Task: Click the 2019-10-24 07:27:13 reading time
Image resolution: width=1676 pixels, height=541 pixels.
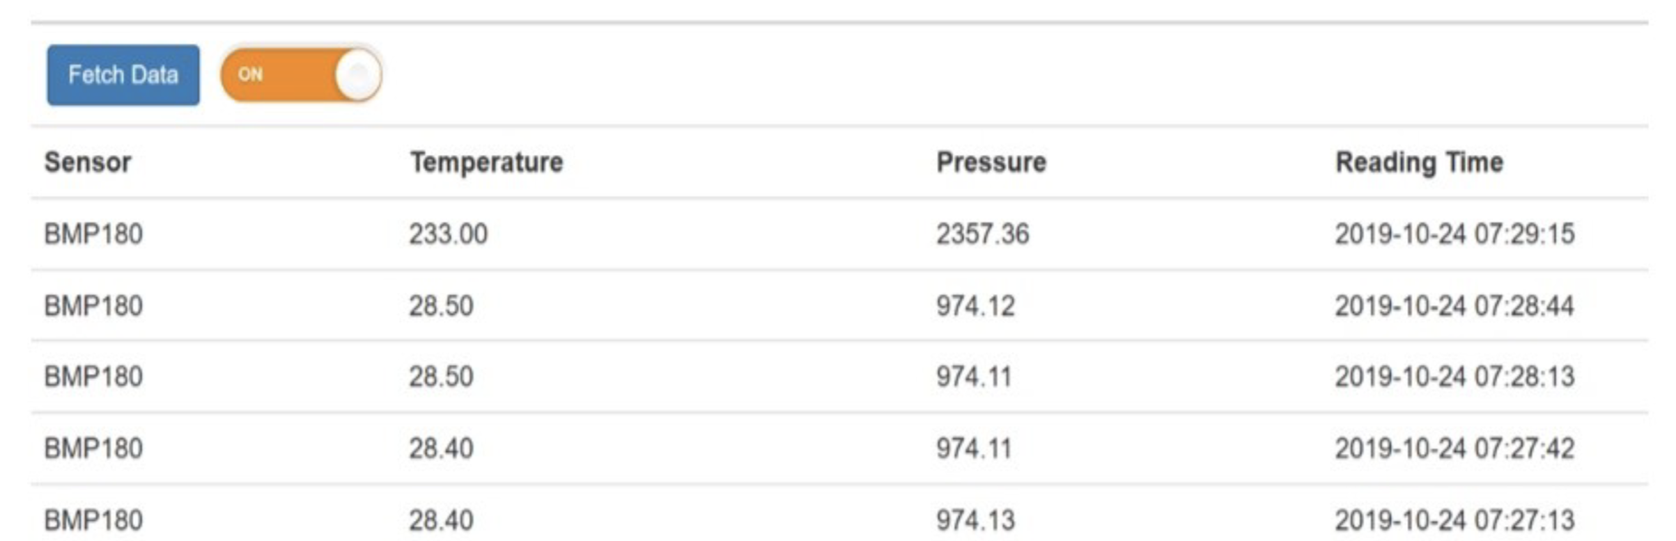Action: [1454, 520]
